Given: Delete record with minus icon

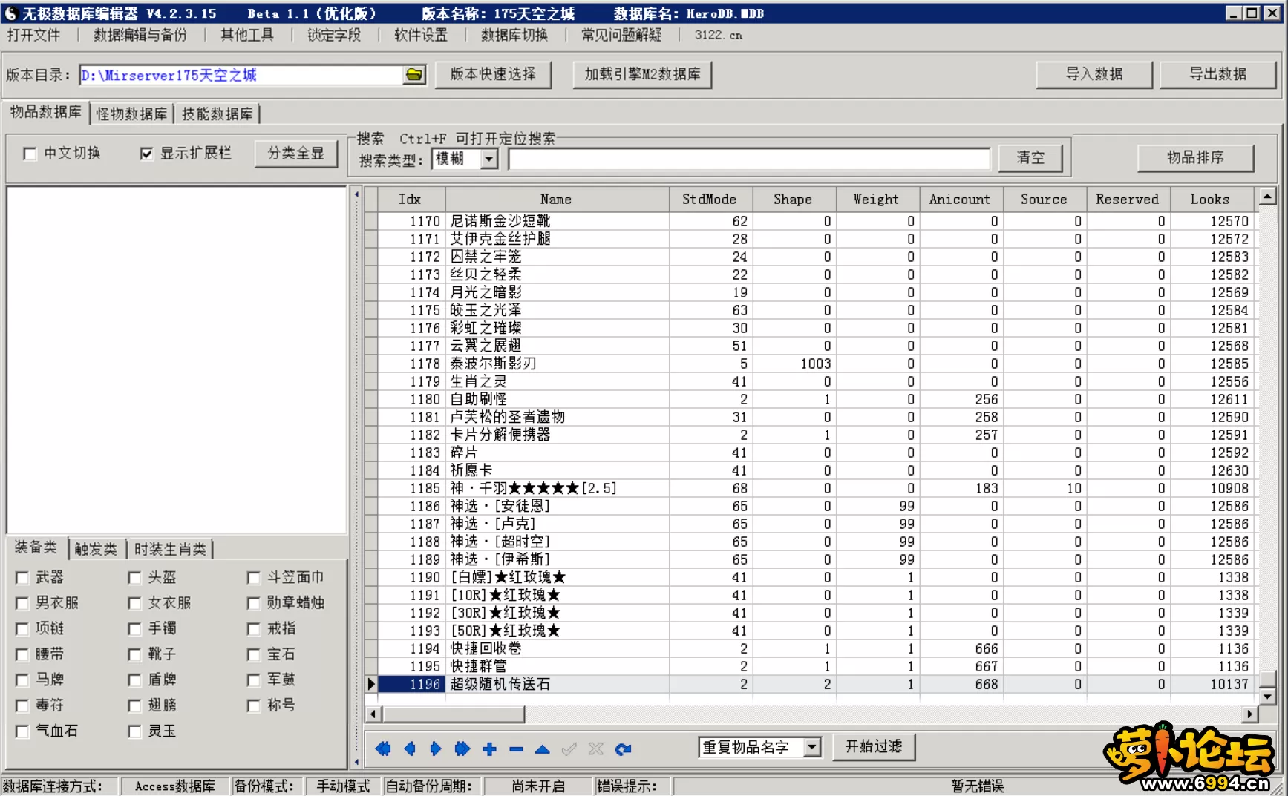Looking at the screenshot, I should pos(516,749).
